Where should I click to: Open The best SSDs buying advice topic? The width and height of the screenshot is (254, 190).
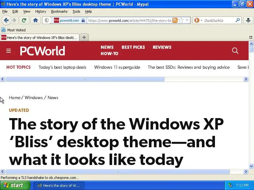click(x=189, y=67)
